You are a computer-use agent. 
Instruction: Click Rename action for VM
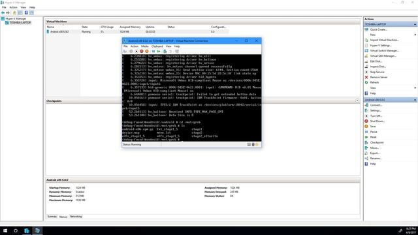pyautogui.click(x=376, y=158)
